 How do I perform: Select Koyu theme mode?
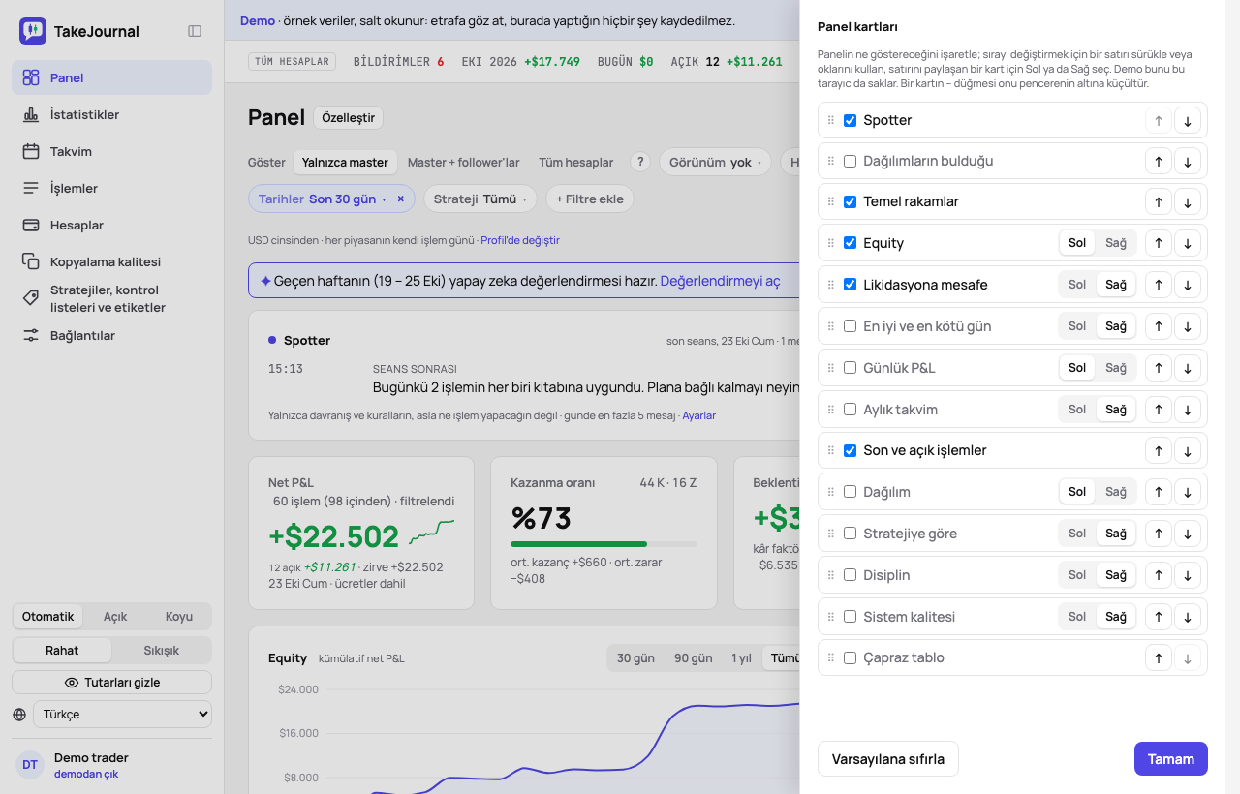pos(179,617)
